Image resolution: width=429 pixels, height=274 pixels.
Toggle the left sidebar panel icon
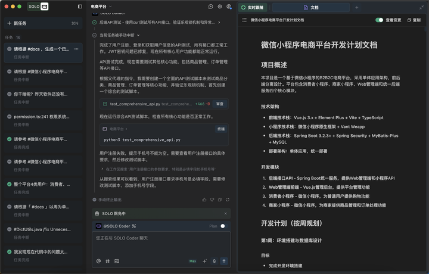(x=80, y=7)
